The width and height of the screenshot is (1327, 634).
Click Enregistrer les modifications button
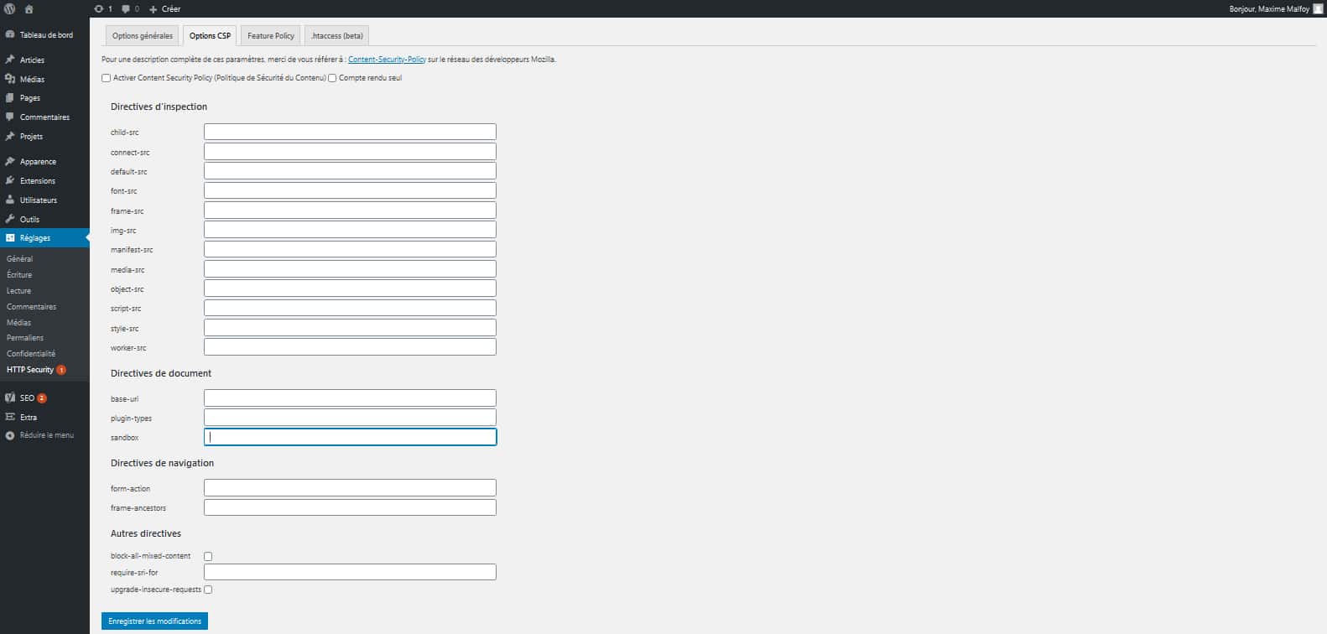click(x=155, y=621)
